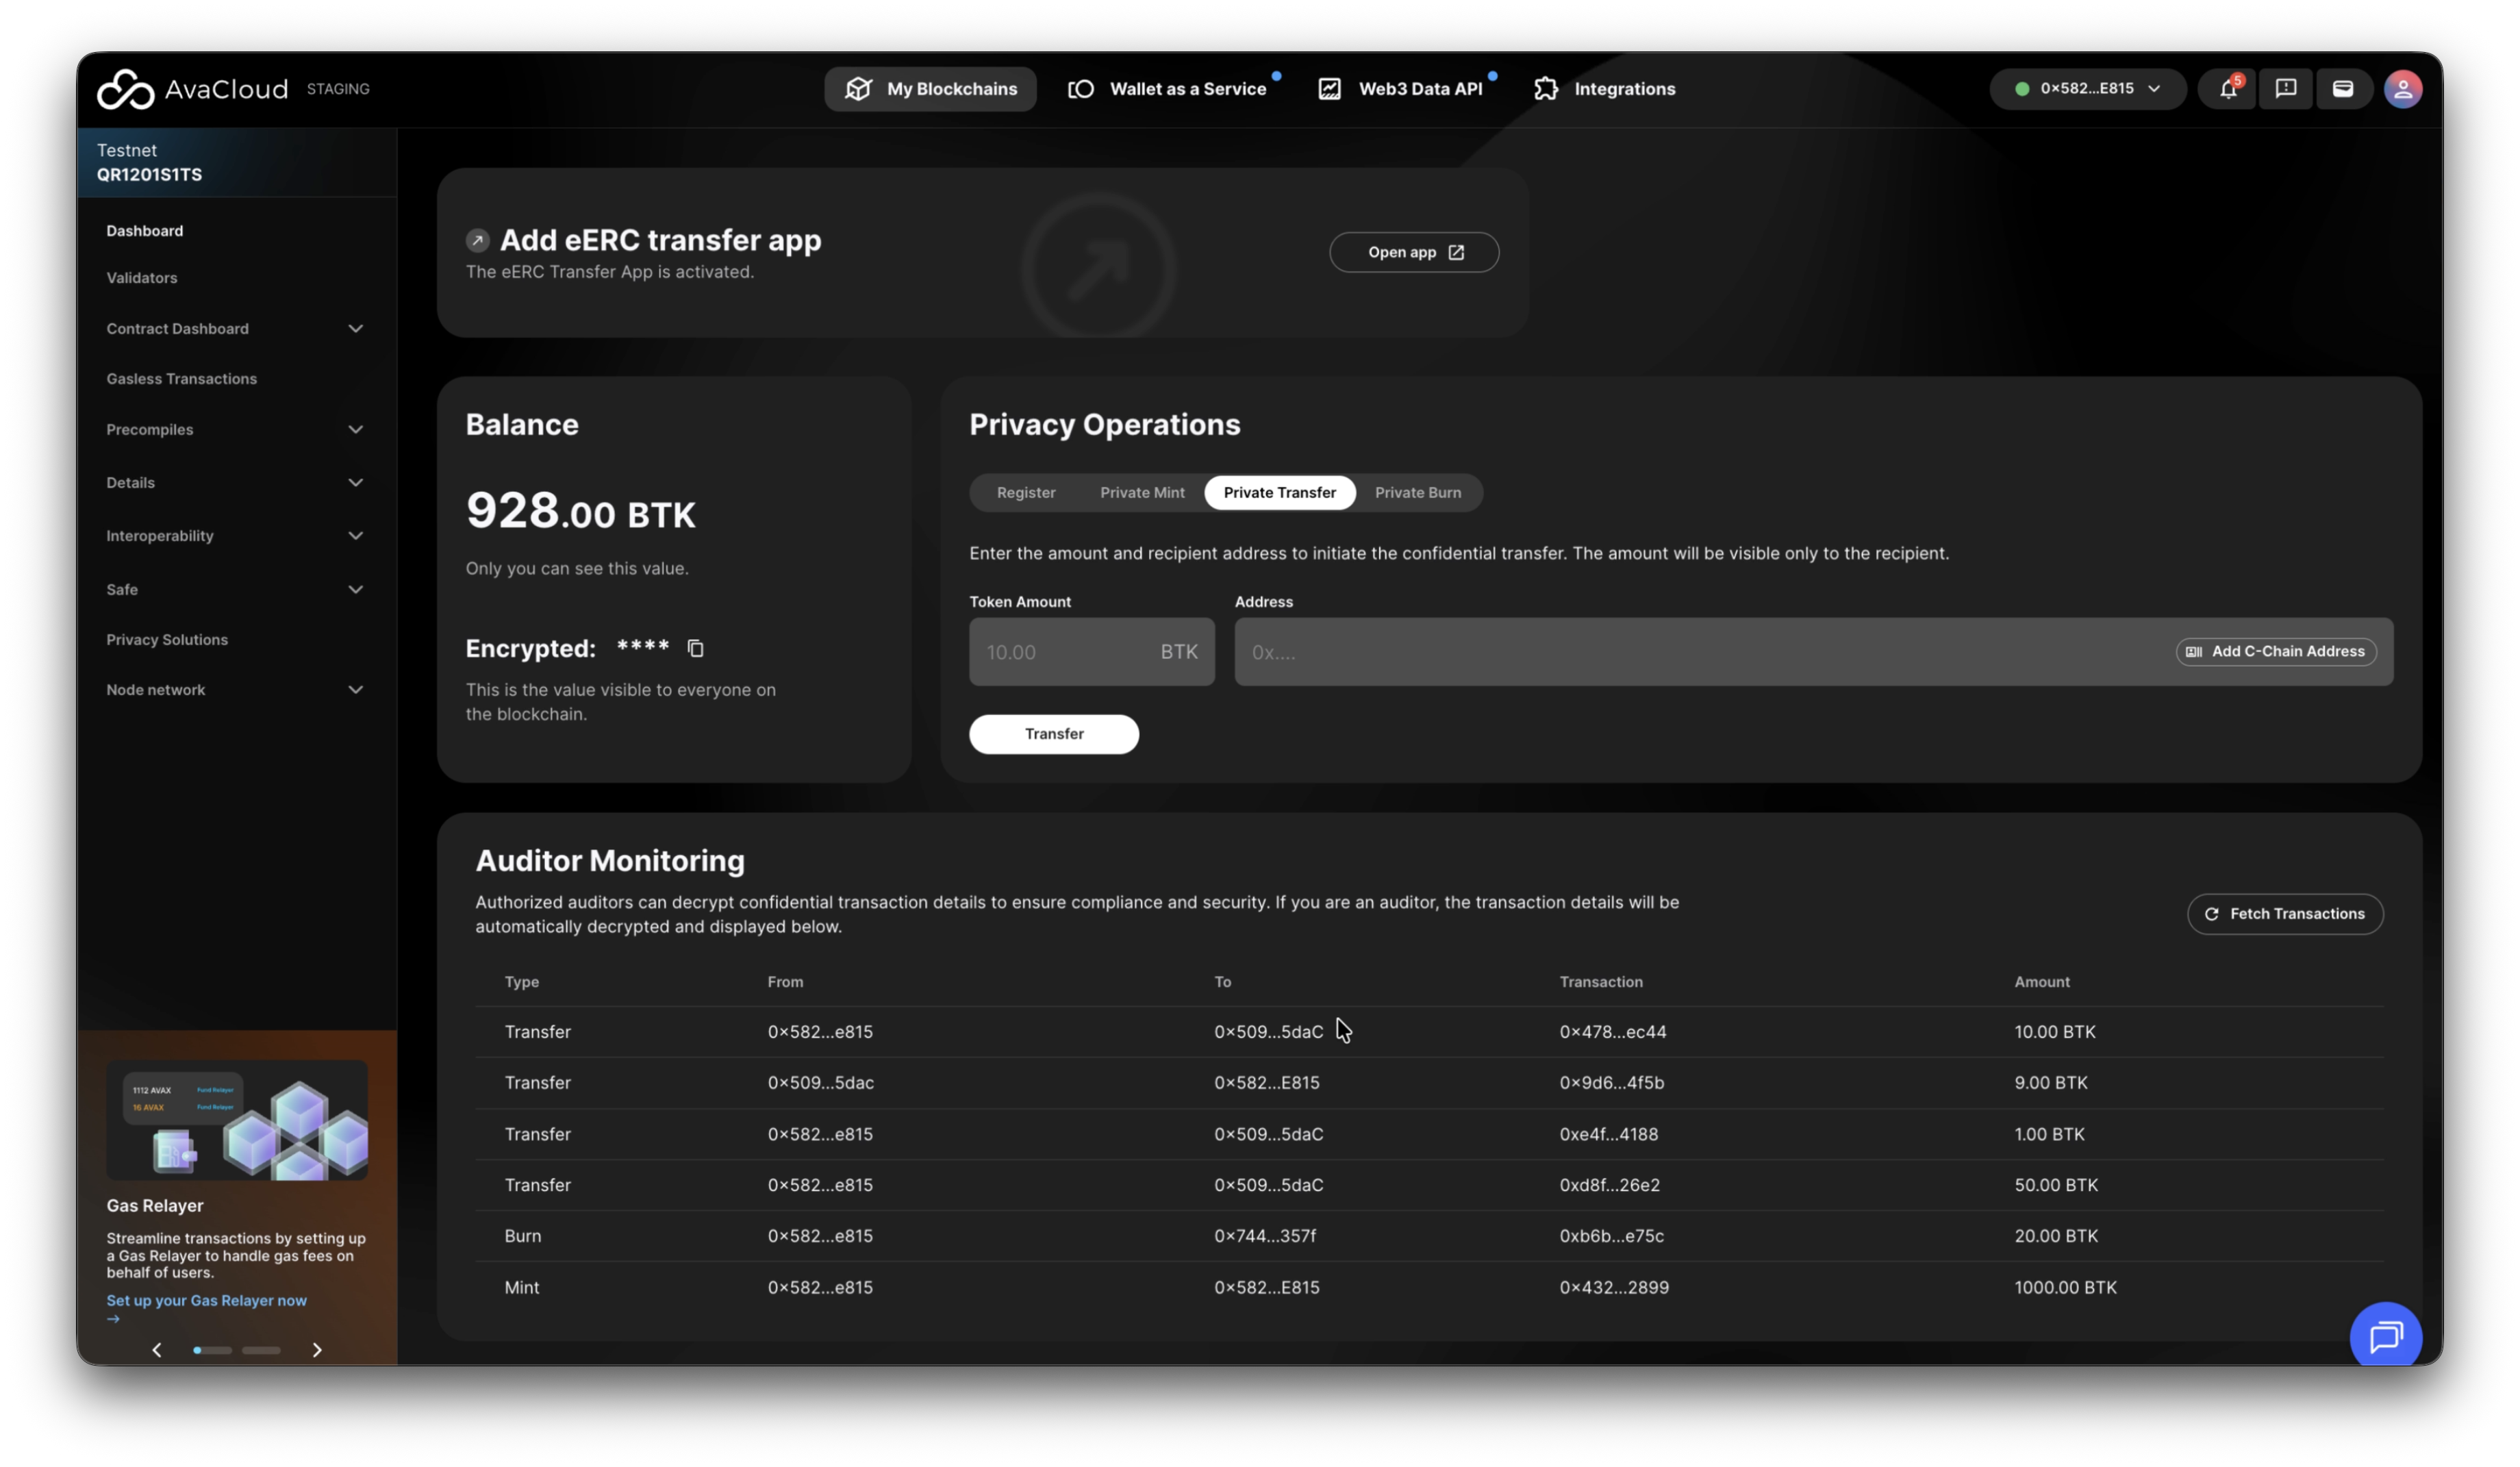2520x1467 pixels.
Task: Click the billing card icon
Action: tap(2342, 89)
